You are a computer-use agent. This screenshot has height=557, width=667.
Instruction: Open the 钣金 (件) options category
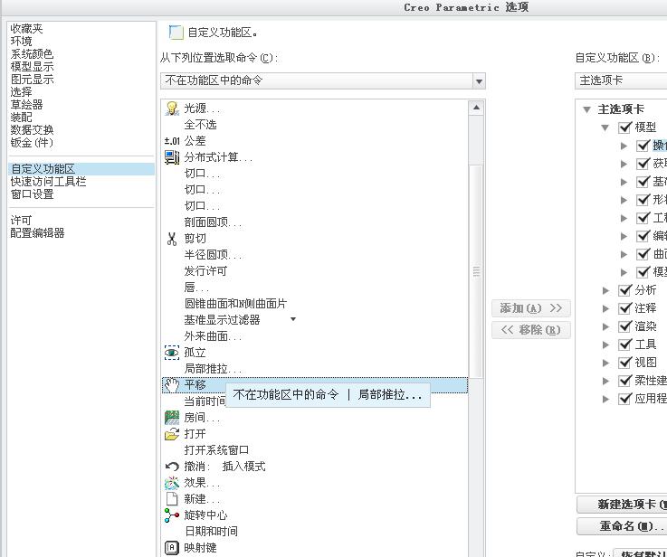click(32, 143)
